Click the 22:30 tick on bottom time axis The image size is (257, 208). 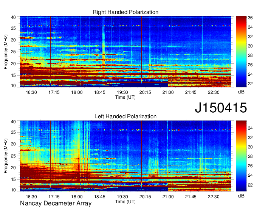214,197
